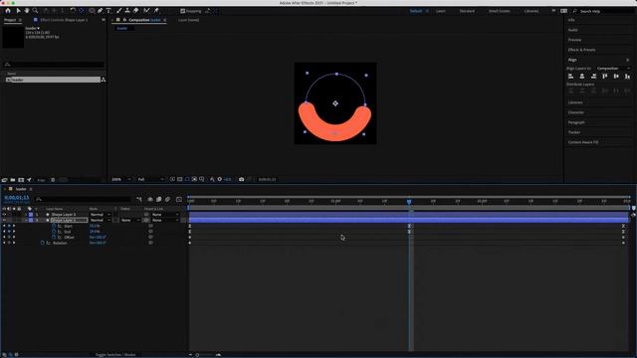Select the Hand tool

point(27,11)
